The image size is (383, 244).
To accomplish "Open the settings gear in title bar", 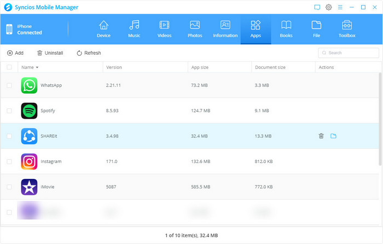I will (329, 7).
